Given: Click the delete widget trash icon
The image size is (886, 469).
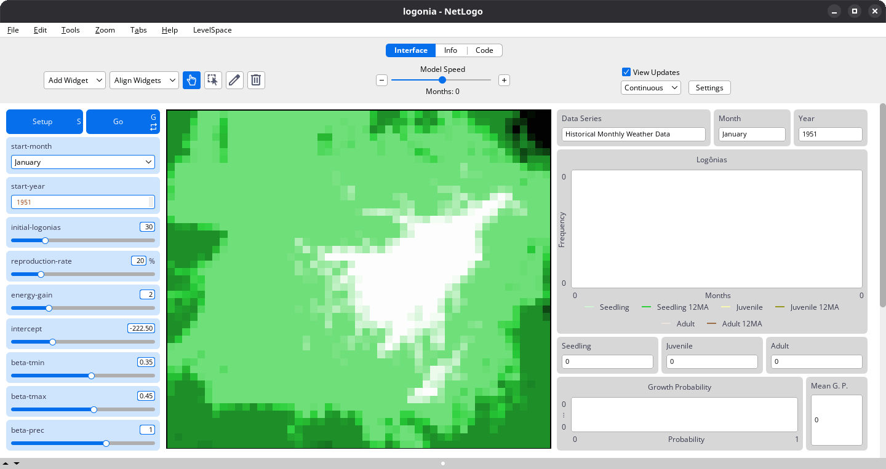Looking at the screenshot, I should point(256,80).
